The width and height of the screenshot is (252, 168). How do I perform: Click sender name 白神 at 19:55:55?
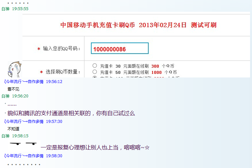point(6,9)
